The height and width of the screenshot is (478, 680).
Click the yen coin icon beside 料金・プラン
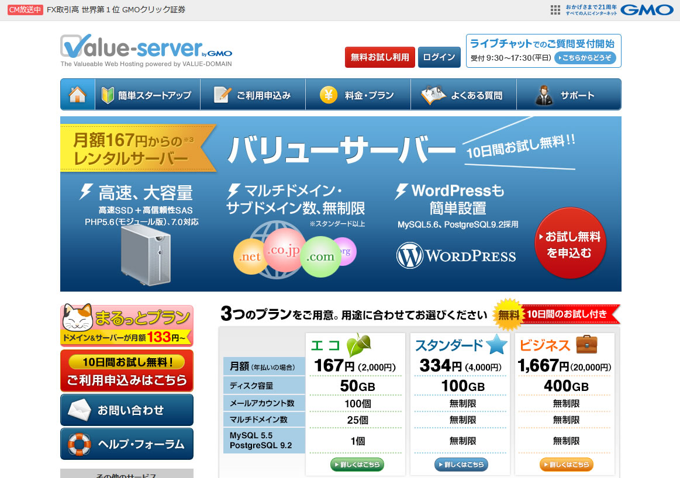pyautogui.click(x=328, y=95)
